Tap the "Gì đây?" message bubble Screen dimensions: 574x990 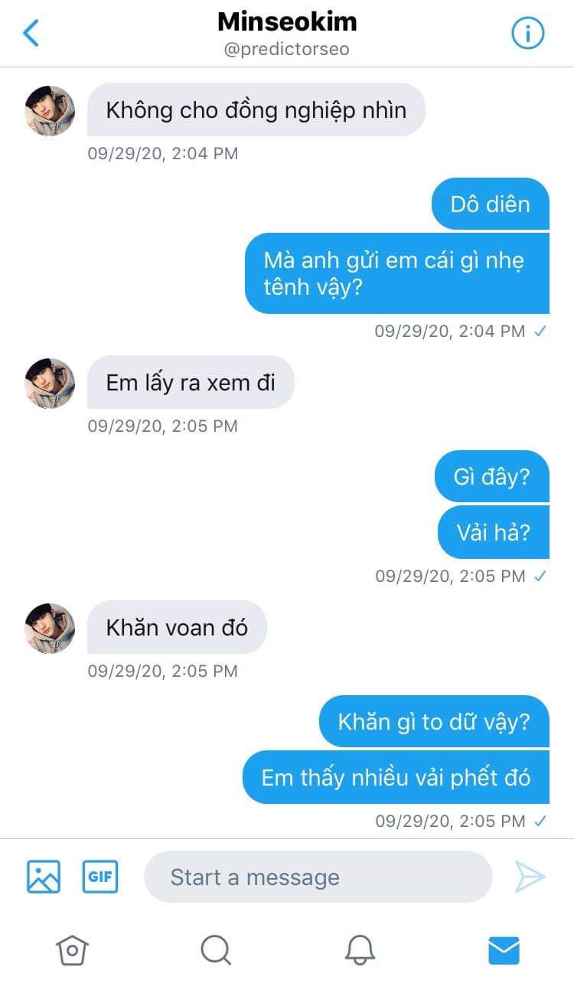[x=492, y=476]
